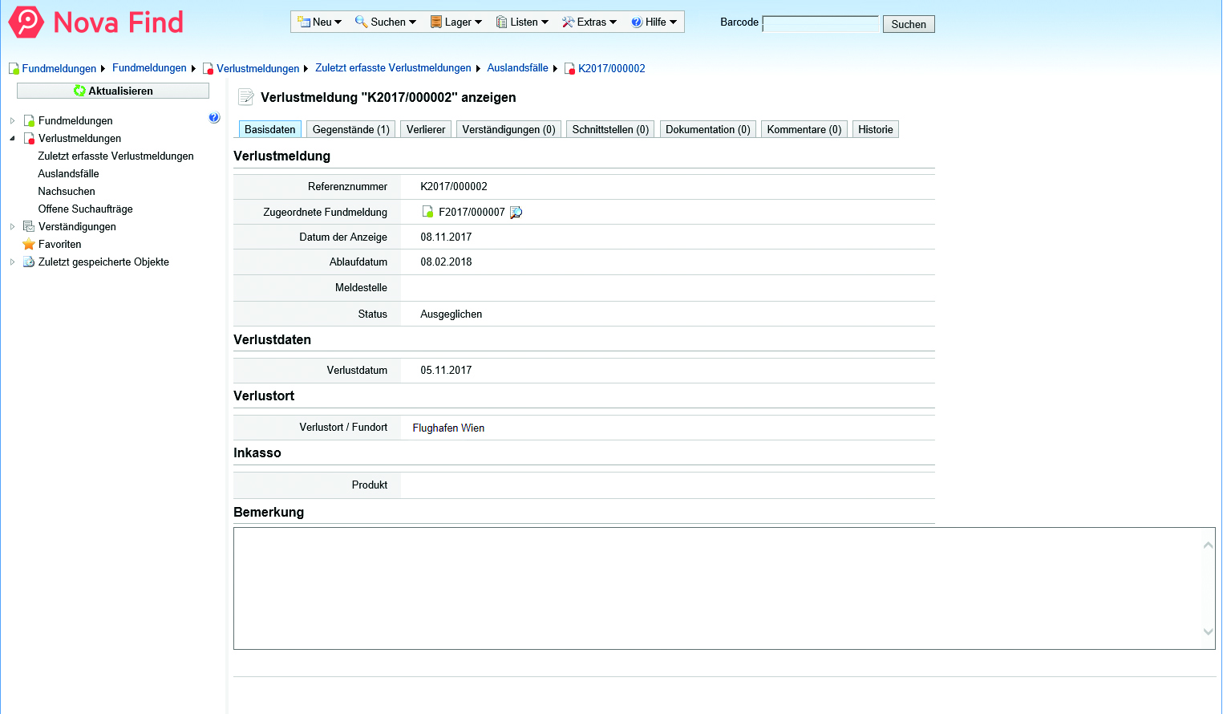Viewport: 1231px width, 714px height.
Task: Expand the Fundmeldungen tree node
Action: (x=12, y=120)
